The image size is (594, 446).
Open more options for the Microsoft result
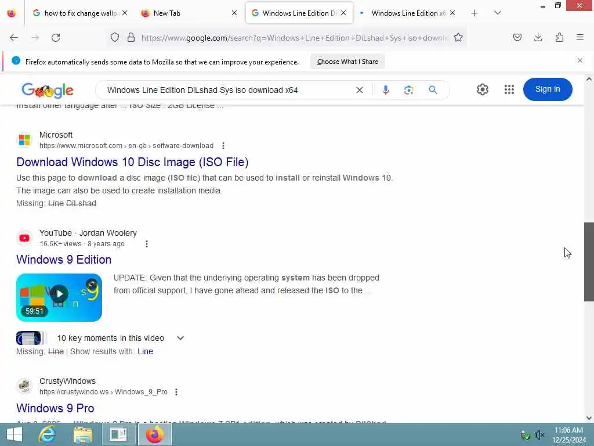pyautogui.click(x=223, y=146)
